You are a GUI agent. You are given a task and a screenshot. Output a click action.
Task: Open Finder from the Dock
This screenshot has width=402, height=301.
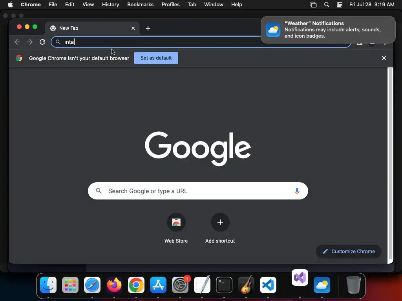48,285
